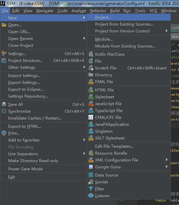Click the Print printer icon
The width and height of the screenshot is (179, 205).
4,133
